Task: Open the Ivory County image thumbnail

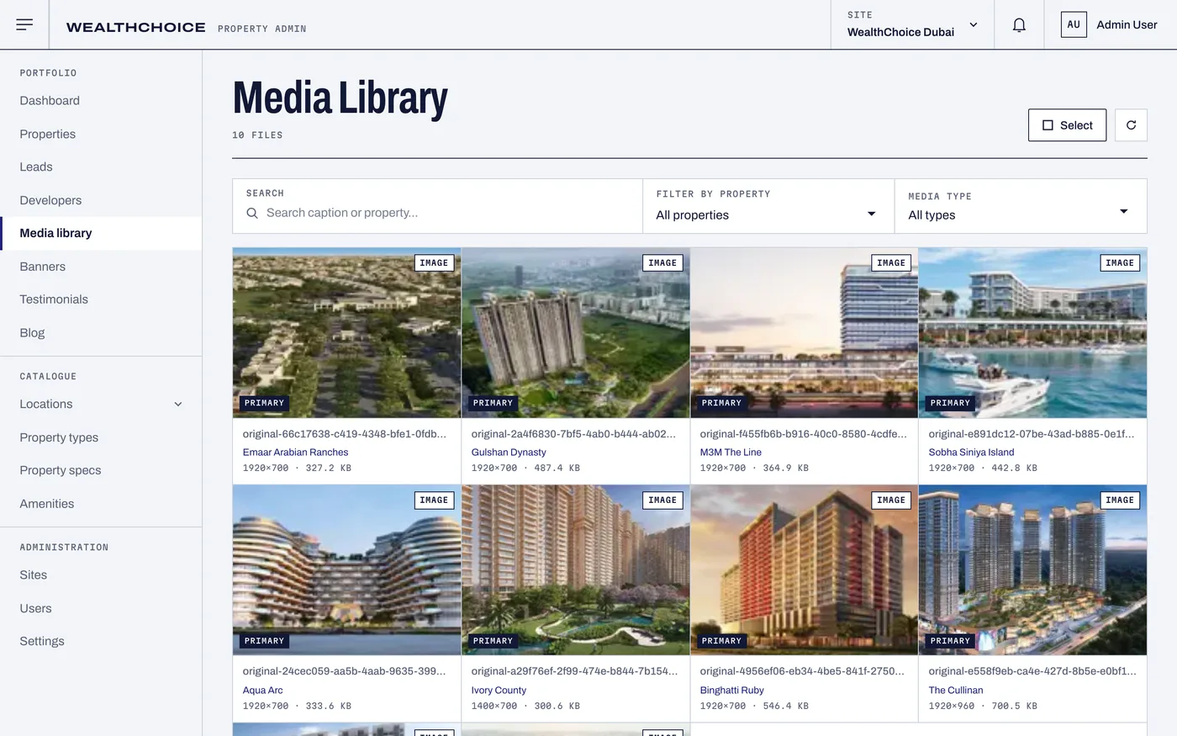Action: pos(576,570)
